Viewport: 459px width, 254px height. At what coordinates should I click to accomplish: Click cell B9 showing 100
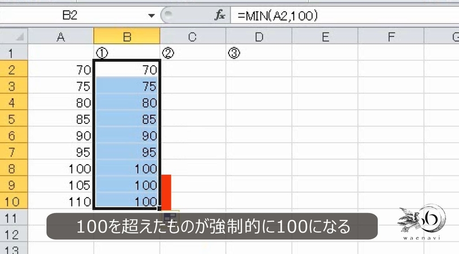pyautogui.click(x=127, y=184)
